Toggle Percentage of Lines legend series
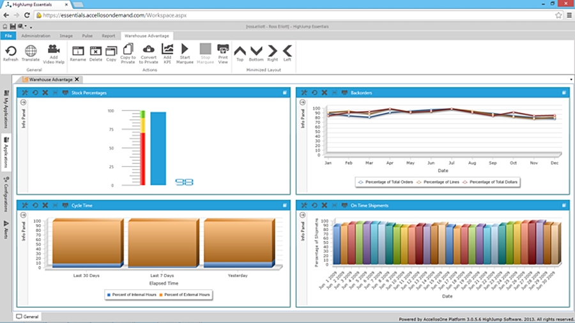 438,182
